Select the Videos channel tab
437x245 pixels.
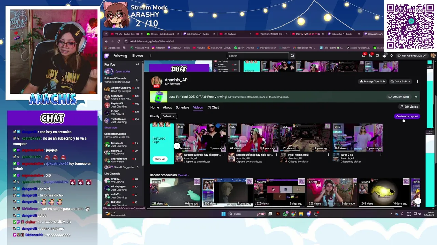(x=198, y=108)
